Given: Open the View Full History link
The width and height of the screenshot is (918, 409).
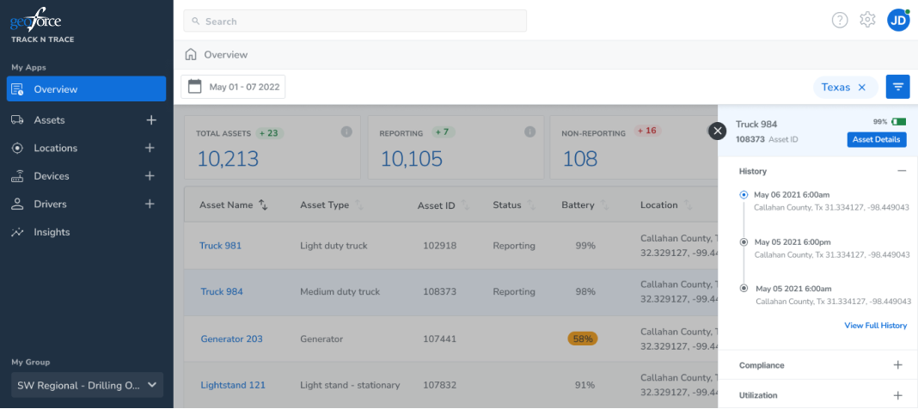Looking at the screenshot, I should [x=875, y=326].
